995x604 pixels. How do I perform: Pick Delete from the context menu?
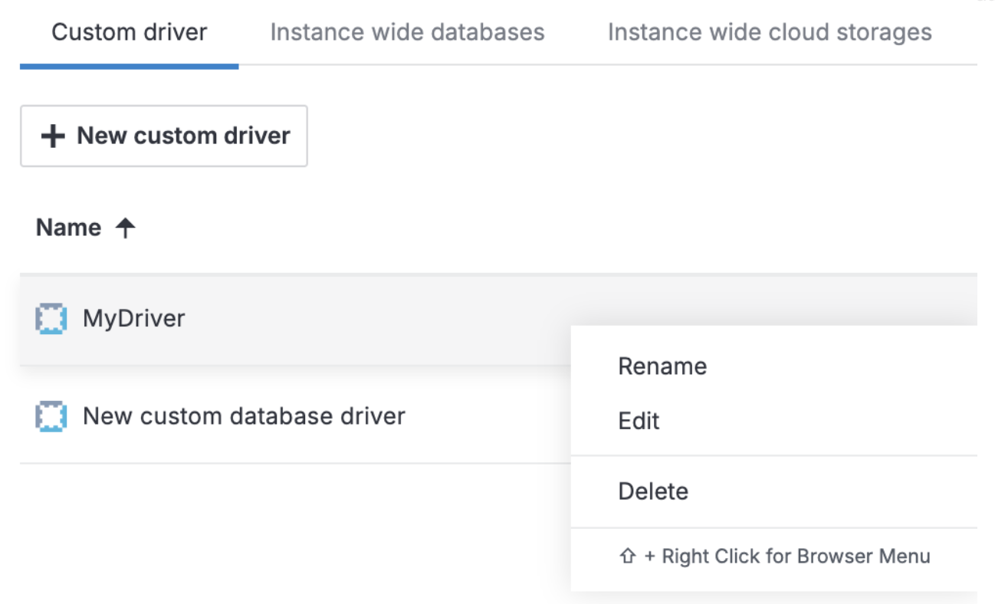(653, 491)
